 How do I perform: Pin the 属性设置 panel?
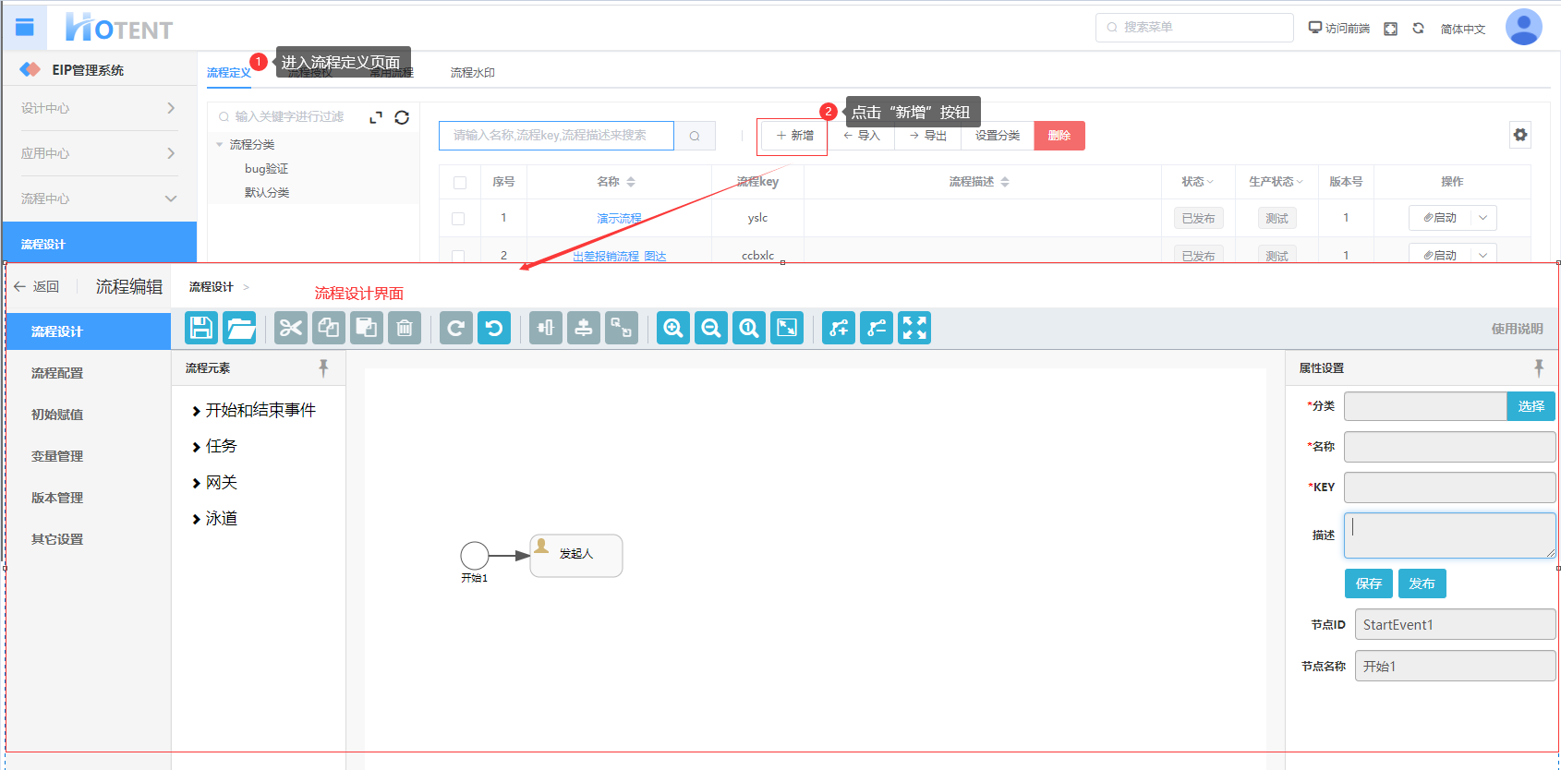[1539, 368]
